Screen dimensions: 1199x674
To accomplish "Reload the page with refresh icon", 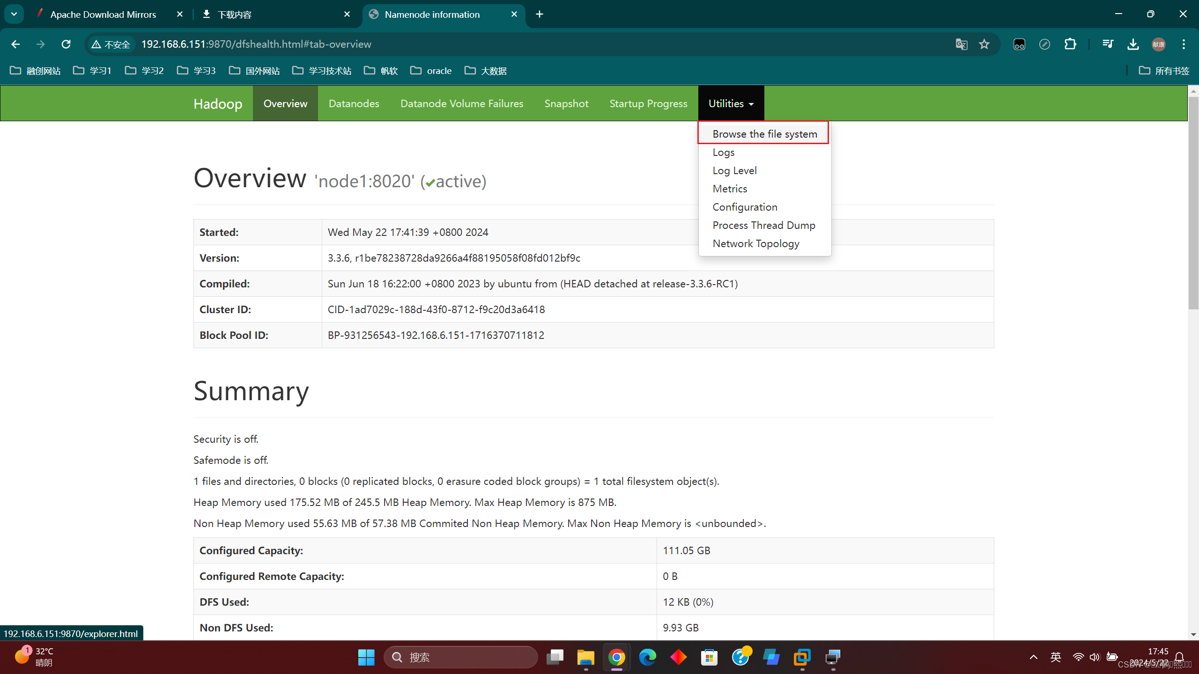I will tap(66, 44).
